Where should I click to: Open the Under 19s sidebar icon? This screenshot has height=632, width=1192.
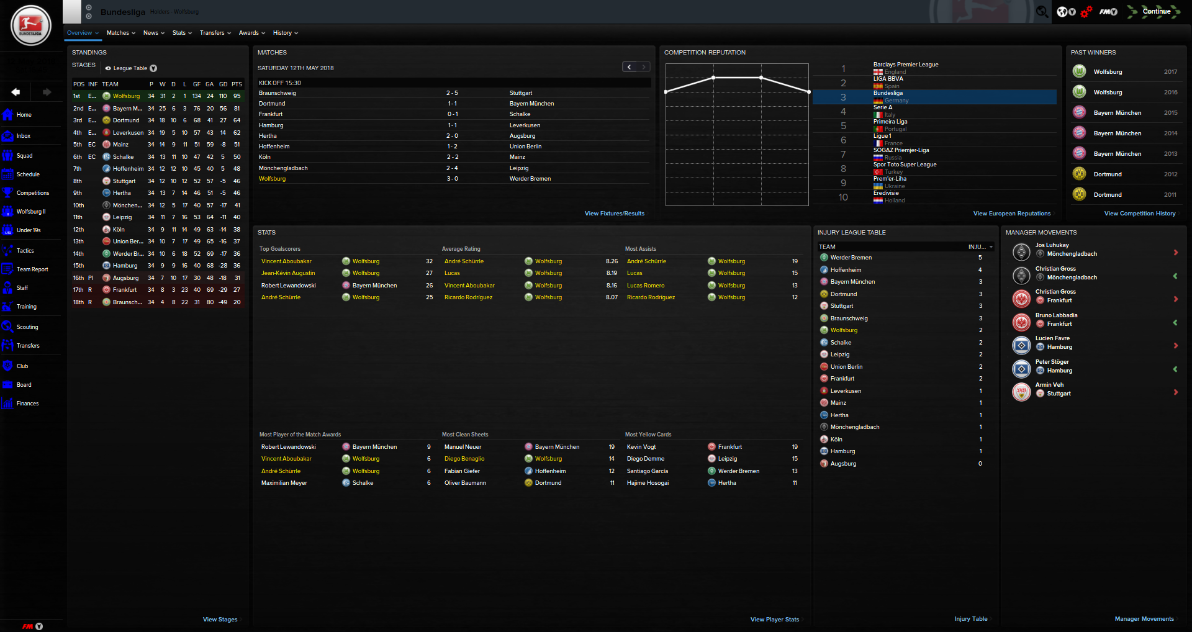click(x=7, y=230)
